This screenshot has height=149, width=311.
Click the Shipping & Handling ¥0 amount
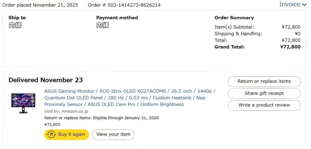tap(297, 34)
